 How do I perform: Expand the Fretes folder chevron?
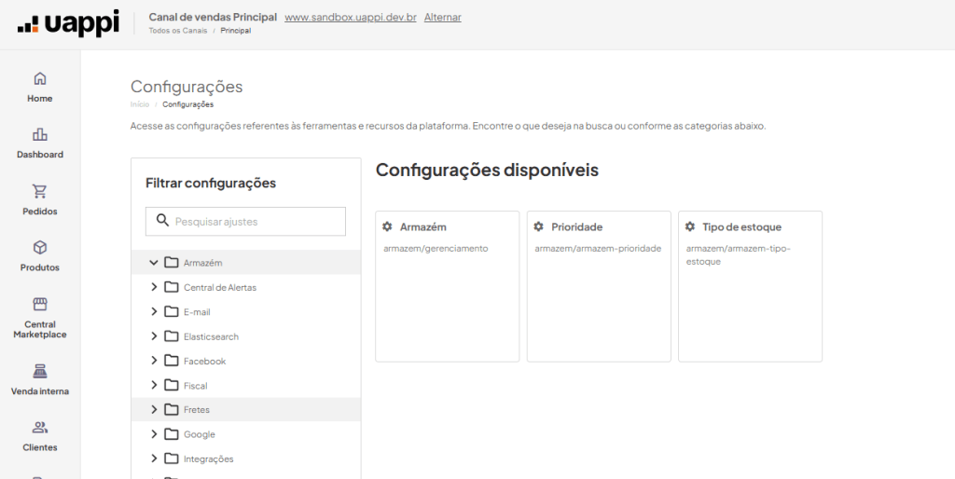pos(154,410)
